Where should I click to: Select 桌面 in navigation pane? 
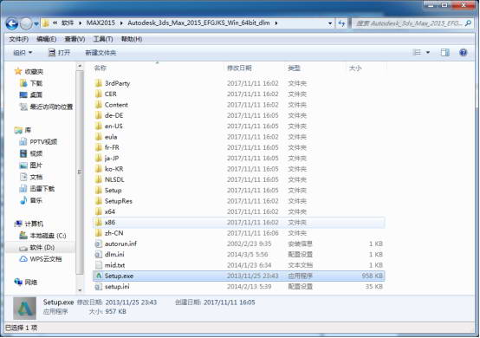36,95
